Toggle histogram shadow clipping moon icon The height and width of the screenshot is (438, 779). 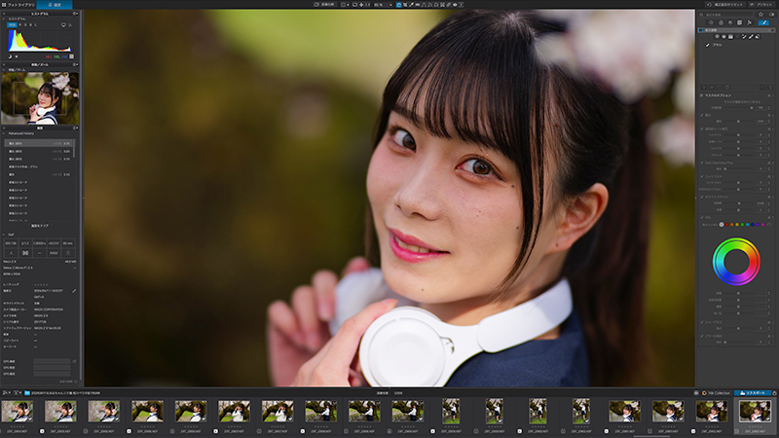10,56
